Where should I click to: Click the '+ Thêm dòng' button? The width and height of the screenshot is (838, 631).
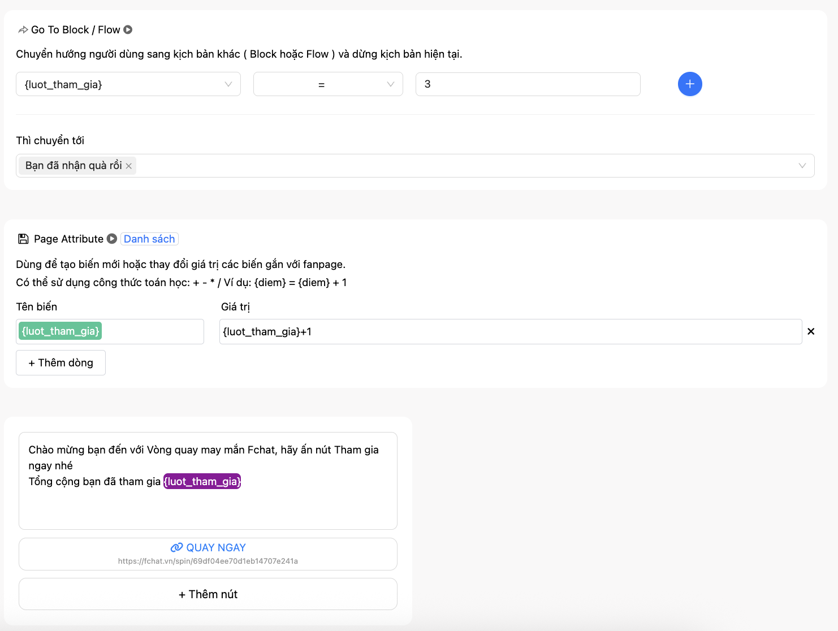(61, 363)
